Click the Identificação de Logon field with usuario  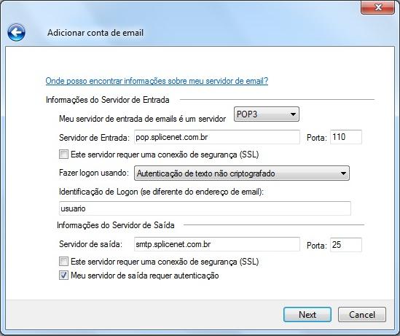(x=205, y=208)
